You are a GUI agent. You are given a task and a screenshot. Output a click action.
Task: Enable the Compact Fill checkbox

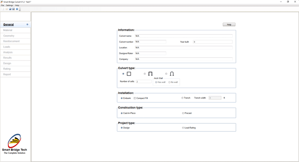[135, 98]
